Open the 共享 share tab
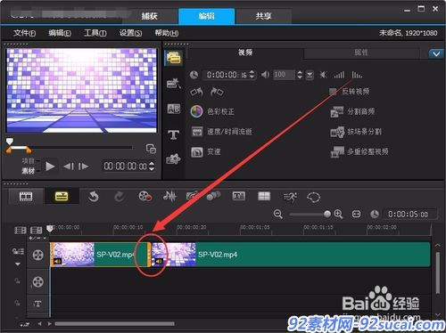 263,16
